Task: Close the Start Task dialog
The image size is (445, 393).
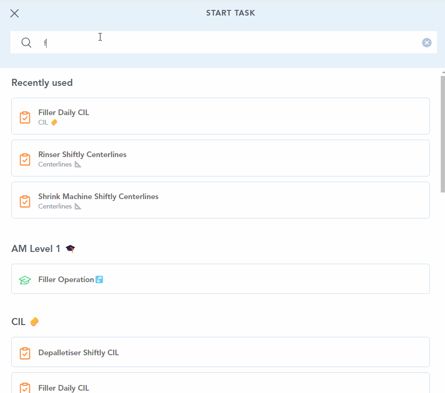Action: pyautogui.click(x=15, y=13)
